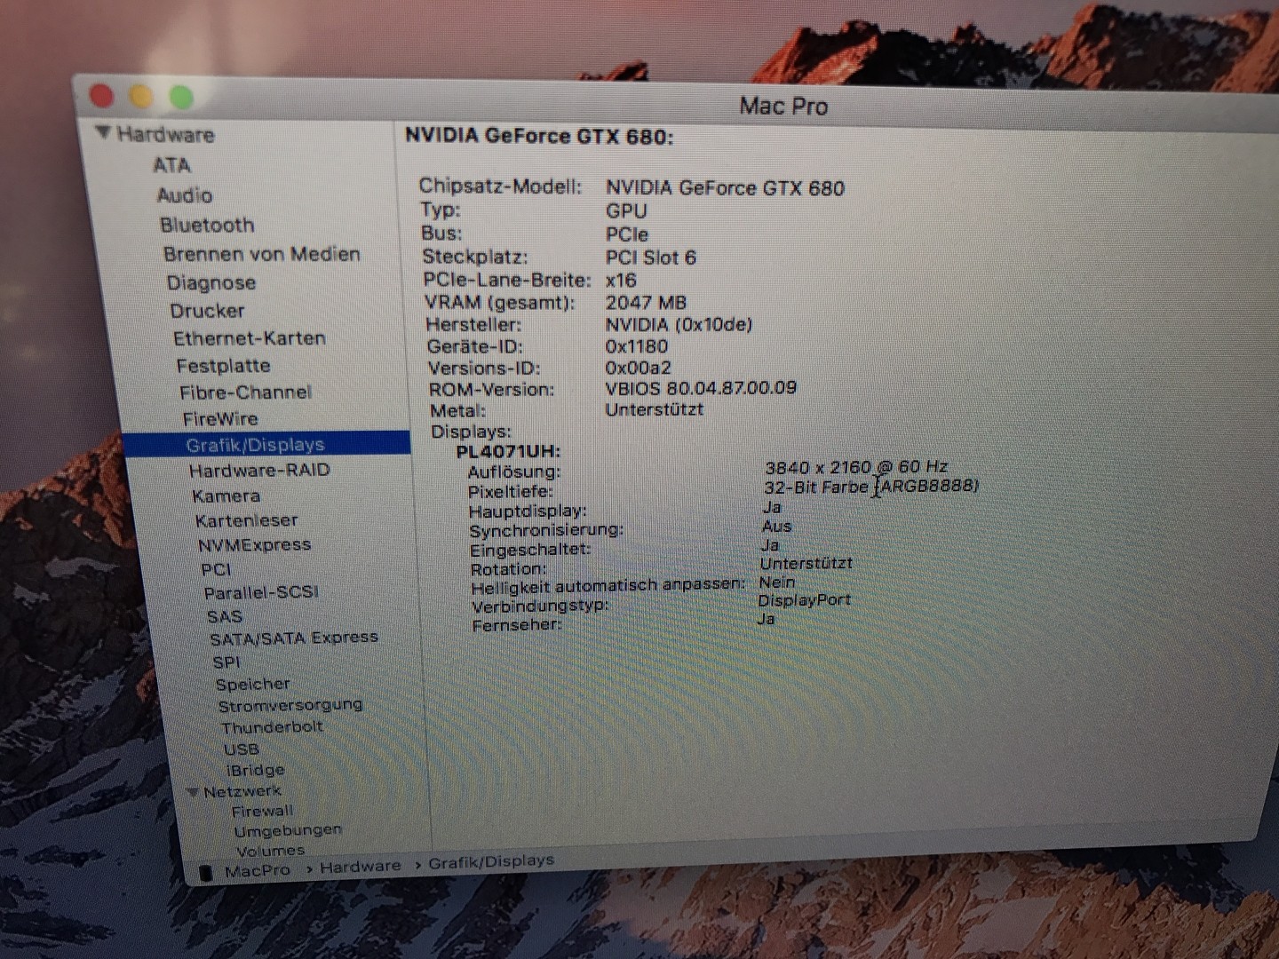Image resolution: width=1279 pixels, height=959 pixels.
Task: Select SPI in the sidebar
Action: coord(226,662)
